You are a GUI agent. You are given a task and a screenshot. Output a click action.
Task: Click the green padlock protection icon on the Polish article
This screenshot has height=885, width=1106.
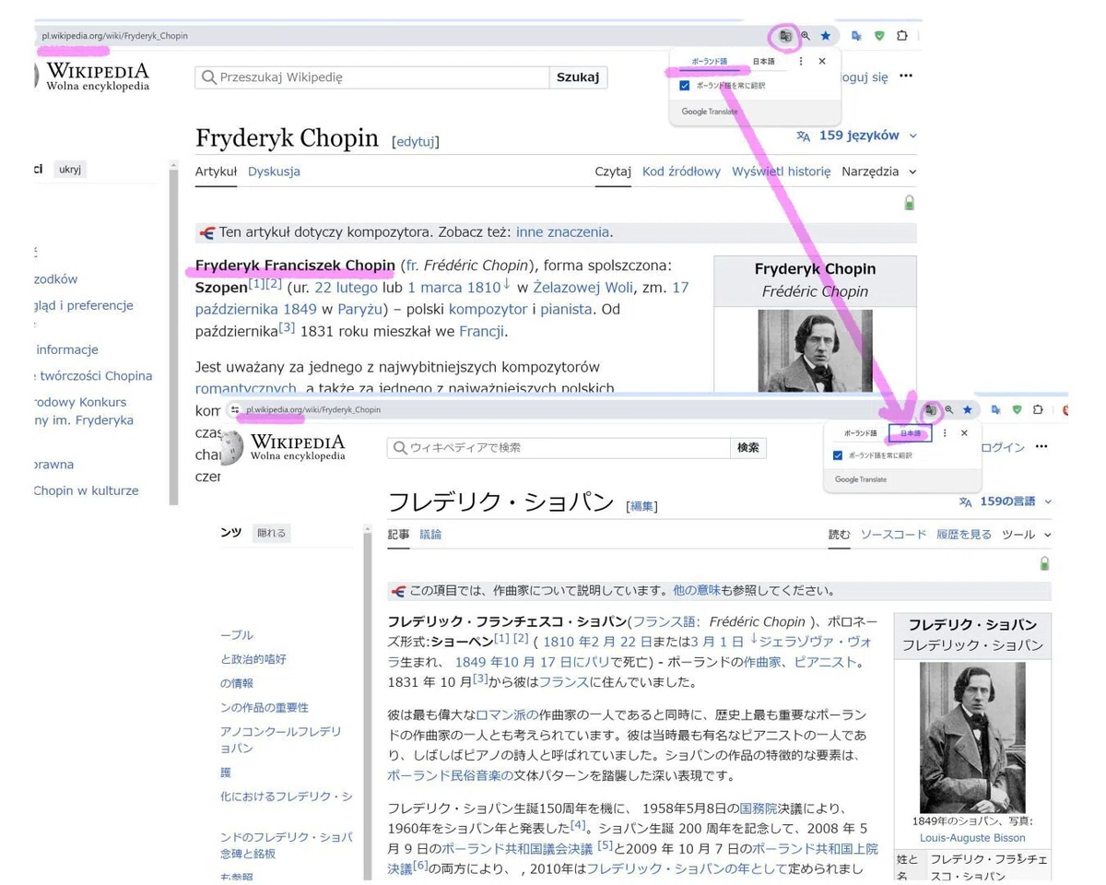point(910,203)
